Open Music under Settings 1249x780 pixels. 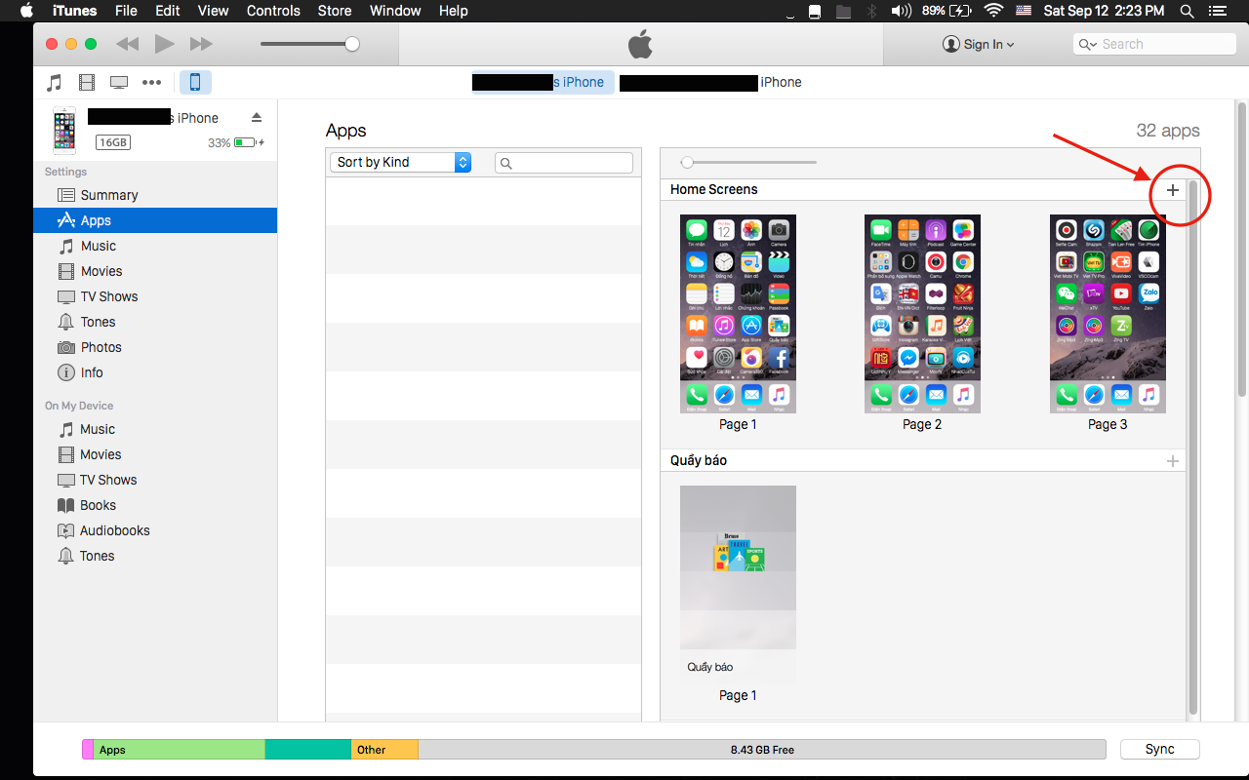155,246
